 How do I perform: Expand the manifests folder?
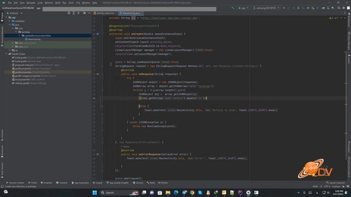coord(10,21)
